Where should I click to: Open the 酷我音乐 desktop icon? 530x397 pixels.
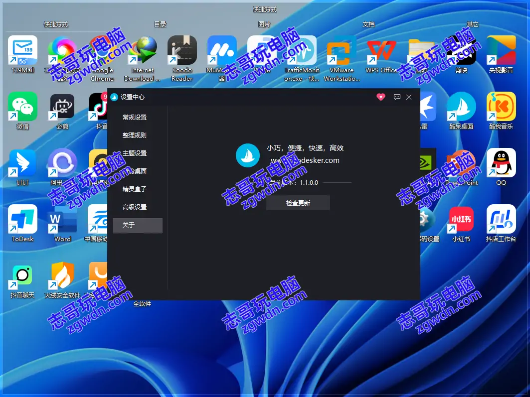pos(501,107)
